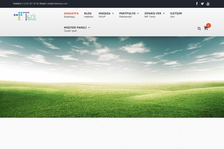
Task: Expand the Müşteri Paneli dropdown arrow
Action: [89, 28]
